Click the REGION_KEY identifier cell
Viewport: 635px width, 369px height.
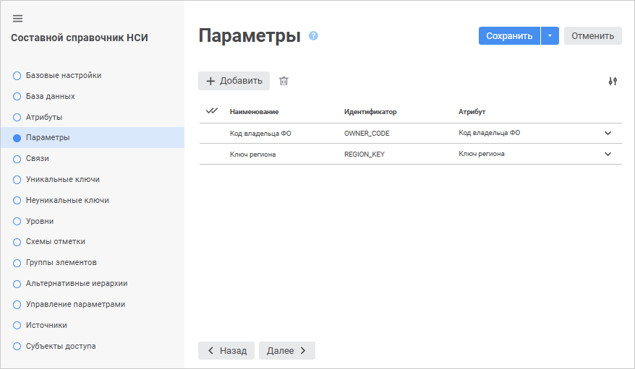(x=365, y=155)
